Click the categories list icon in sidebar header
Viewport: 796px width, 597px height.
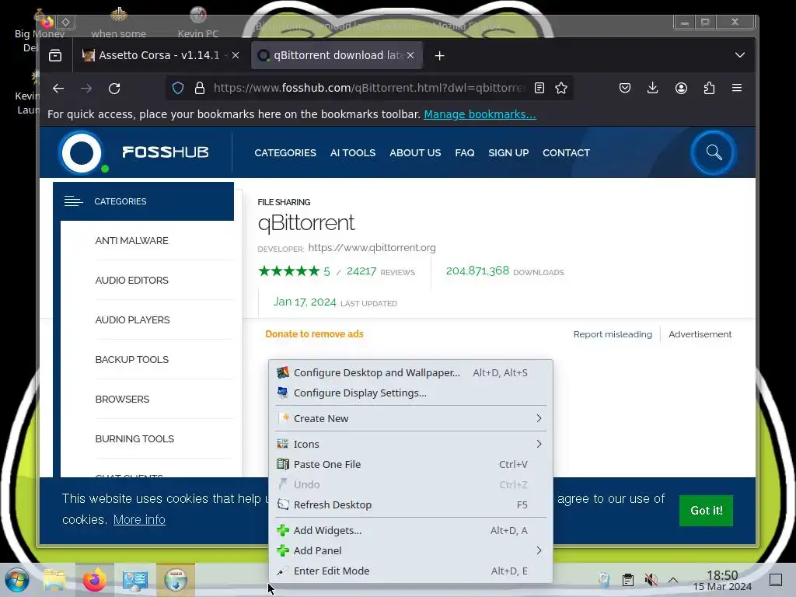coord(74,201)
